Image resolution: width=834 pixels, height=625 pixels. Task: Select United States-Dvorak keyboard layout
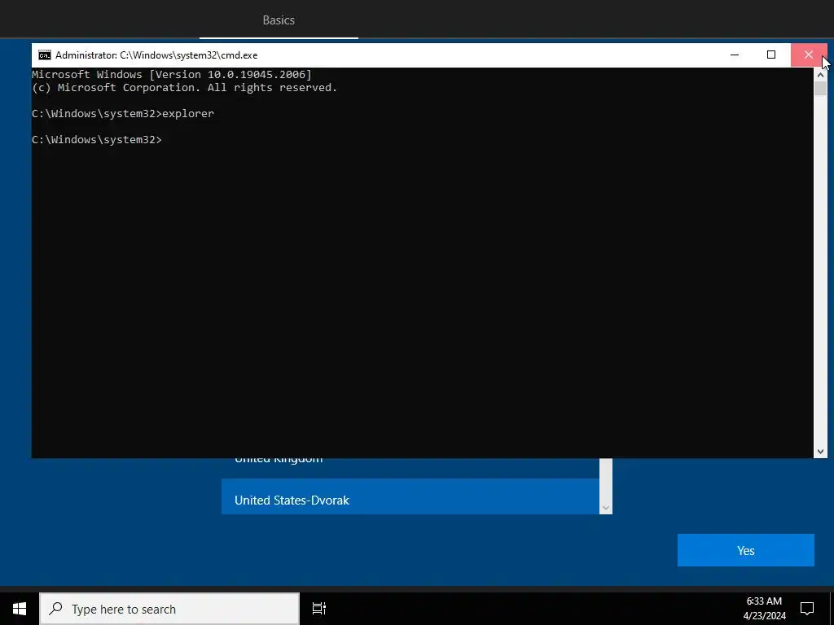(x=410, y=496)
